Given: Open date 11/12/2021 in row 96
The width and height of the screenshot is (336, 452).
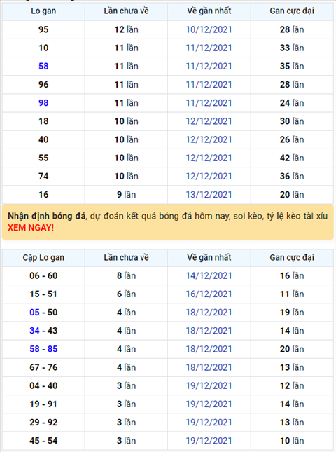Looking at the screenshot, I should point(209,85).
